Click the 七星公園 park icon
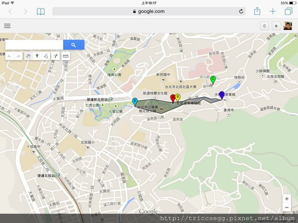 click(x=115, y=106)
